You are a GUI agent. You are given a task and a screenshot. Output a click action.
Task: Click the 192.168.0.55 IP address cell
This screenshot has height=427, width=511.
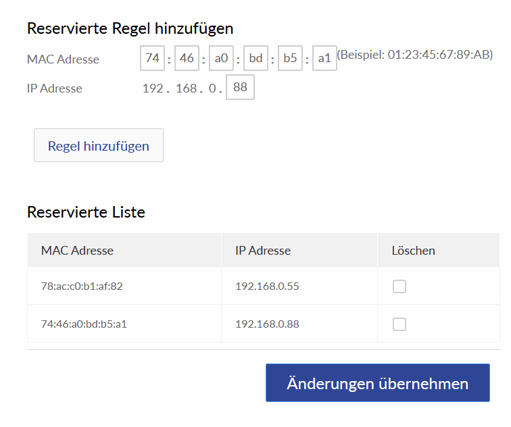tap(267, 286)
